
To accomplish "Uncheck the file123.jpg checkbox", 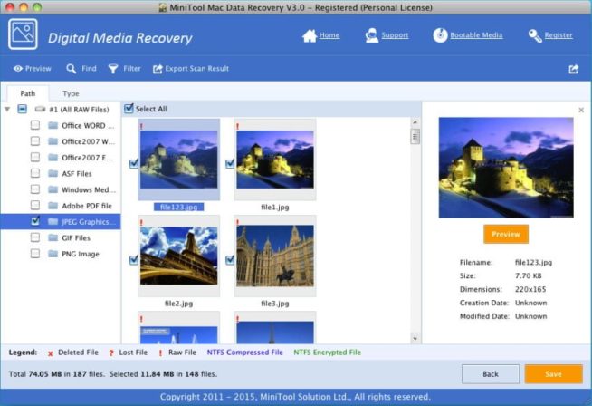I will coord(134,163).
